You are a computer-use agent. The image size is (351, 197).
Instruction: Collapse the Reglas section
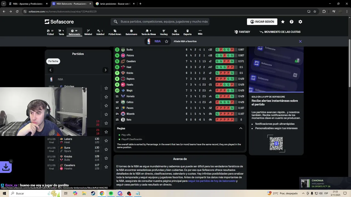pos(241,128)
